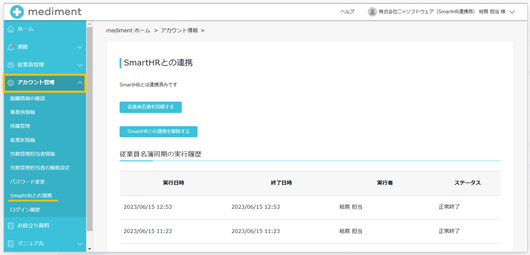This screenshot has height=255, width=530.
Task: Click the book icon beside お役立ち資料
Action: coord(11,226)
